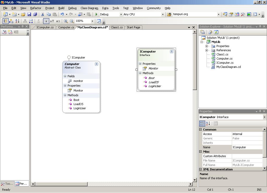Switch to the Computer.cs editor tab

66,27
